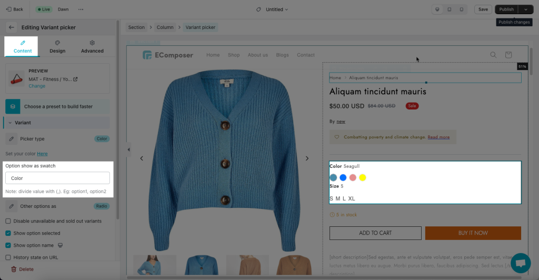Click the Option show as swatch input field

(x=57, y=178)
